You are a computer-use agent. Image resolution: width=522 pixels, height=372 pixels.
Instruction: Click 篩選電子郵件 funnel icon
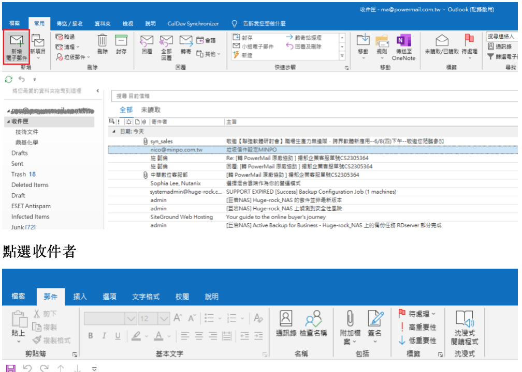[490, 57]
